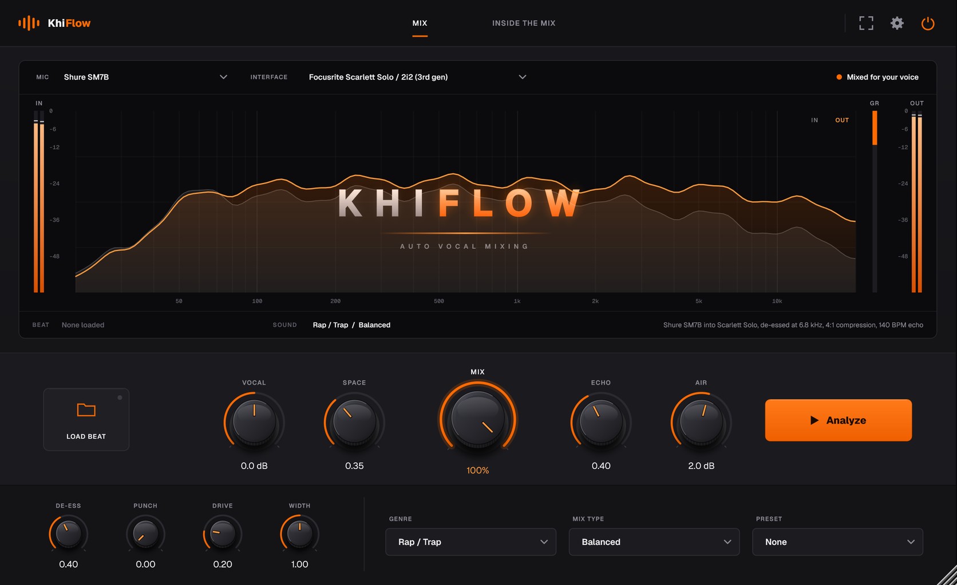
Task: Click the 100% mix value
Action: tap(477, 471)
